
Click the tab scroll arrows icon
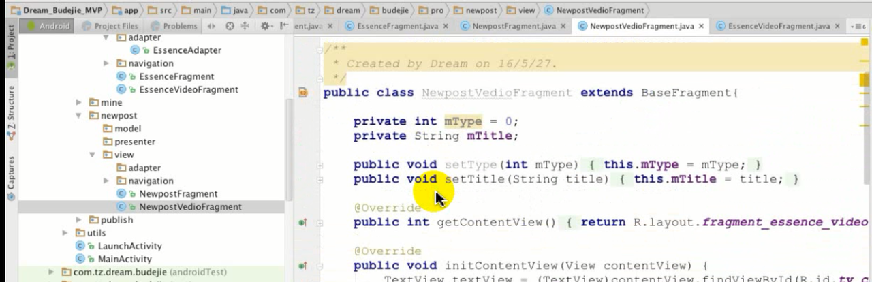click(211, 26)
